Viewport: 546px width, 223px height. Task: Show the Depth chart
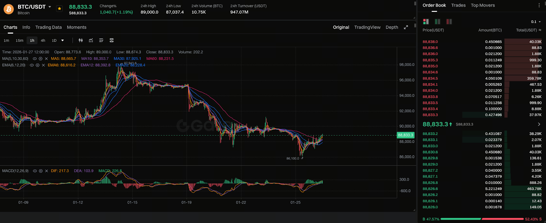392,27
